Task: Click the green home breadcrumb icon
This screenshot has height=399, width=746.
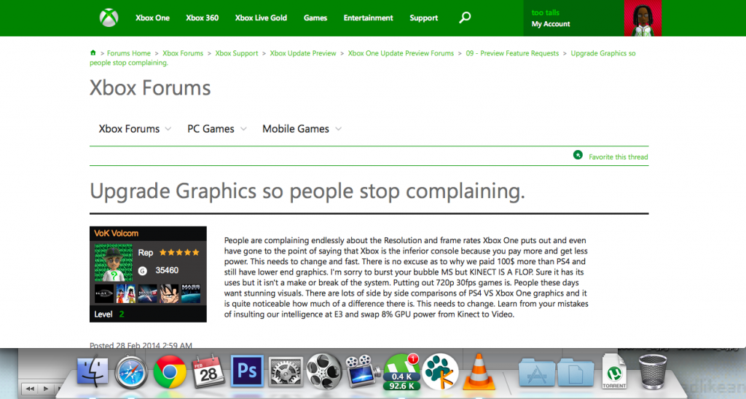Action: click(x=93, y=53)
